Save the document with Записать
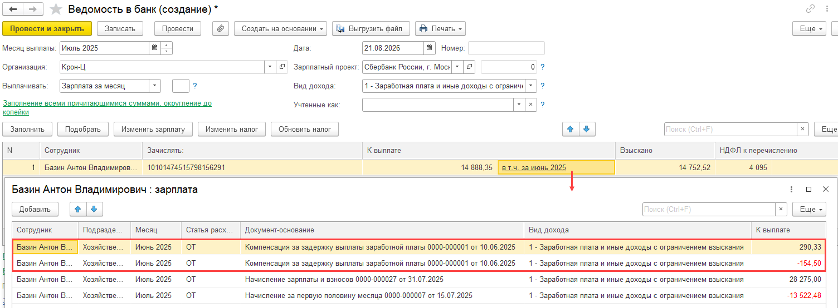This screenshot has width=838, height=308. pyautogui.click(x=120, y=28)
